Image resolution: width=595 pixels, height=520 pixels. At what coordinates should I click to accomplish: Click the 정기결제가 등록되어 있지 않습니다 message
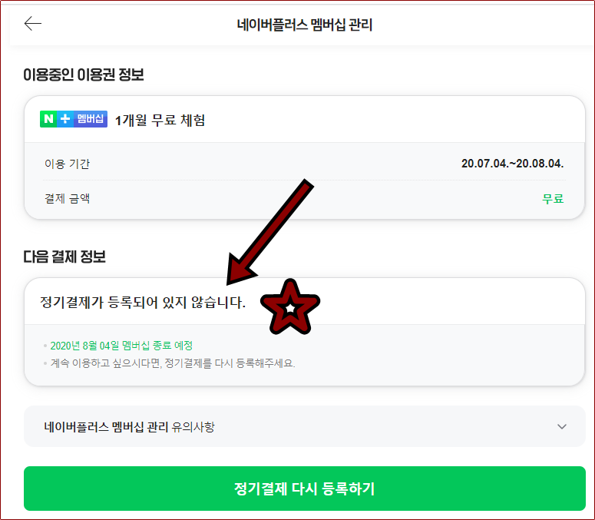[x=143, y=302]
